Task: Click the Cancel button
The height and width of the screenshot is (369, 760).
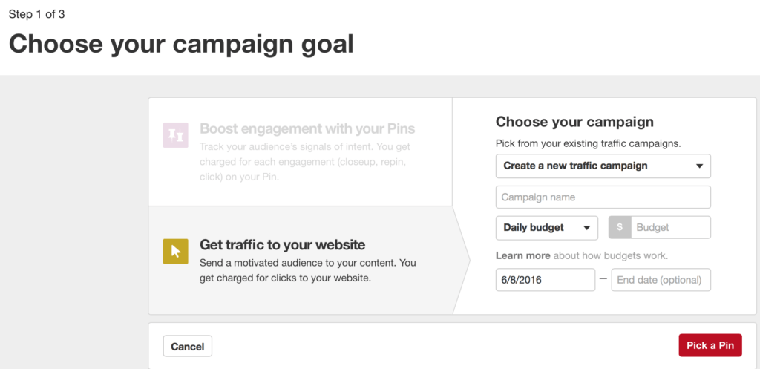Action: tap(188, 346)
